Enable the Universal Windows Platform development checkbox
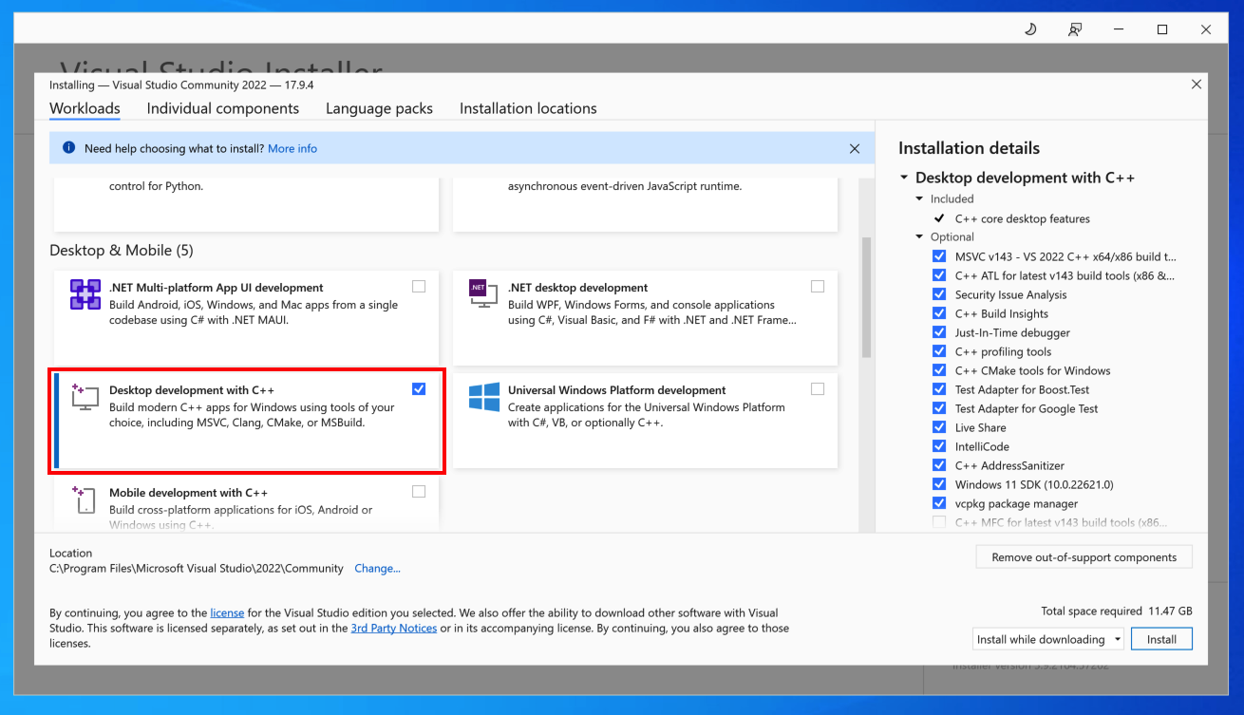Screen dimensions: 1244x715 (818, 389)
